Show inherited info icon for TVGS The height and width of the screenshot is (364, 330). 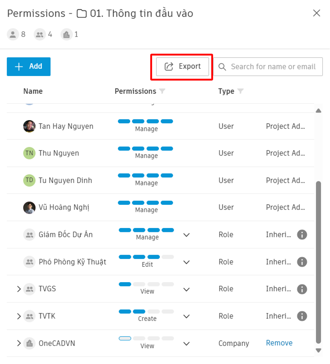(x=302, y=289)
